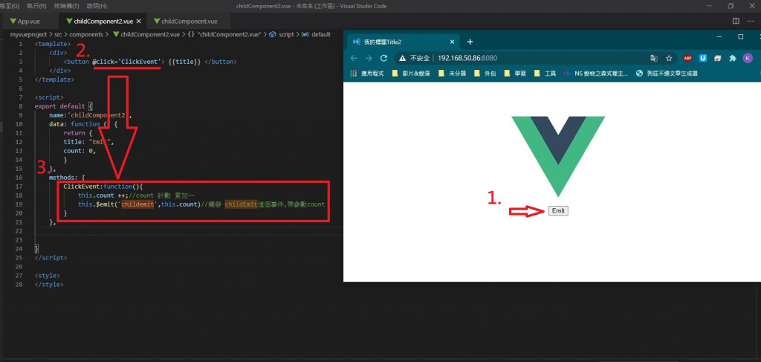Click the blue U extension icon
761x362 pixels.
[703, 58]
